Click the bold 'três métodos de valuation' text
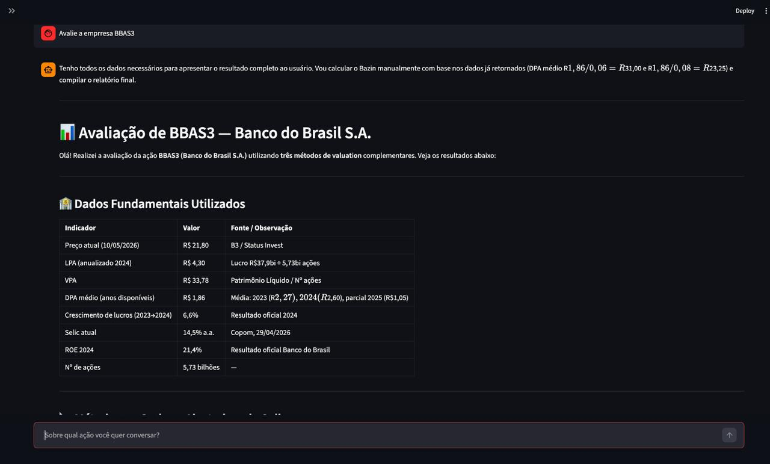This screenshot has height=464, width=770. (x=321, y=156)
